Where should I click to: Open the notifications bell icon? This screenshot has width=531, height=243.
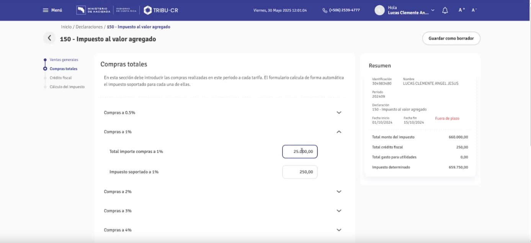point(444,10)
